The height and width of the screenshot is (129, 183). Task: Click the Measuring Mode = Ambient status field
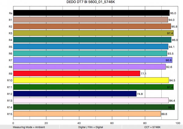click(x=30, y=127)
